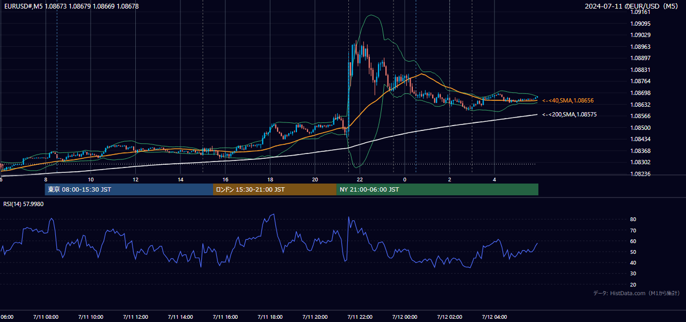Viewport: 686px width, 322px height.
Task: Click the '7/11 20:00' time axis label
Action: tap(315, 317)
